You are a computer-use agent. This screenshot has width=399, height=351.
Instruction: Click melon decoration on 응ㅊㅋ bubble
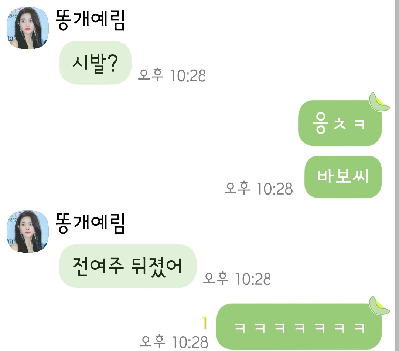pos(378,102)
